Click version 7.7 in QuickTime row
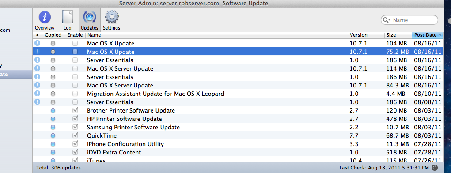Image resolution: width=451 pixels, height=173 pixels. tap(354, 135)
